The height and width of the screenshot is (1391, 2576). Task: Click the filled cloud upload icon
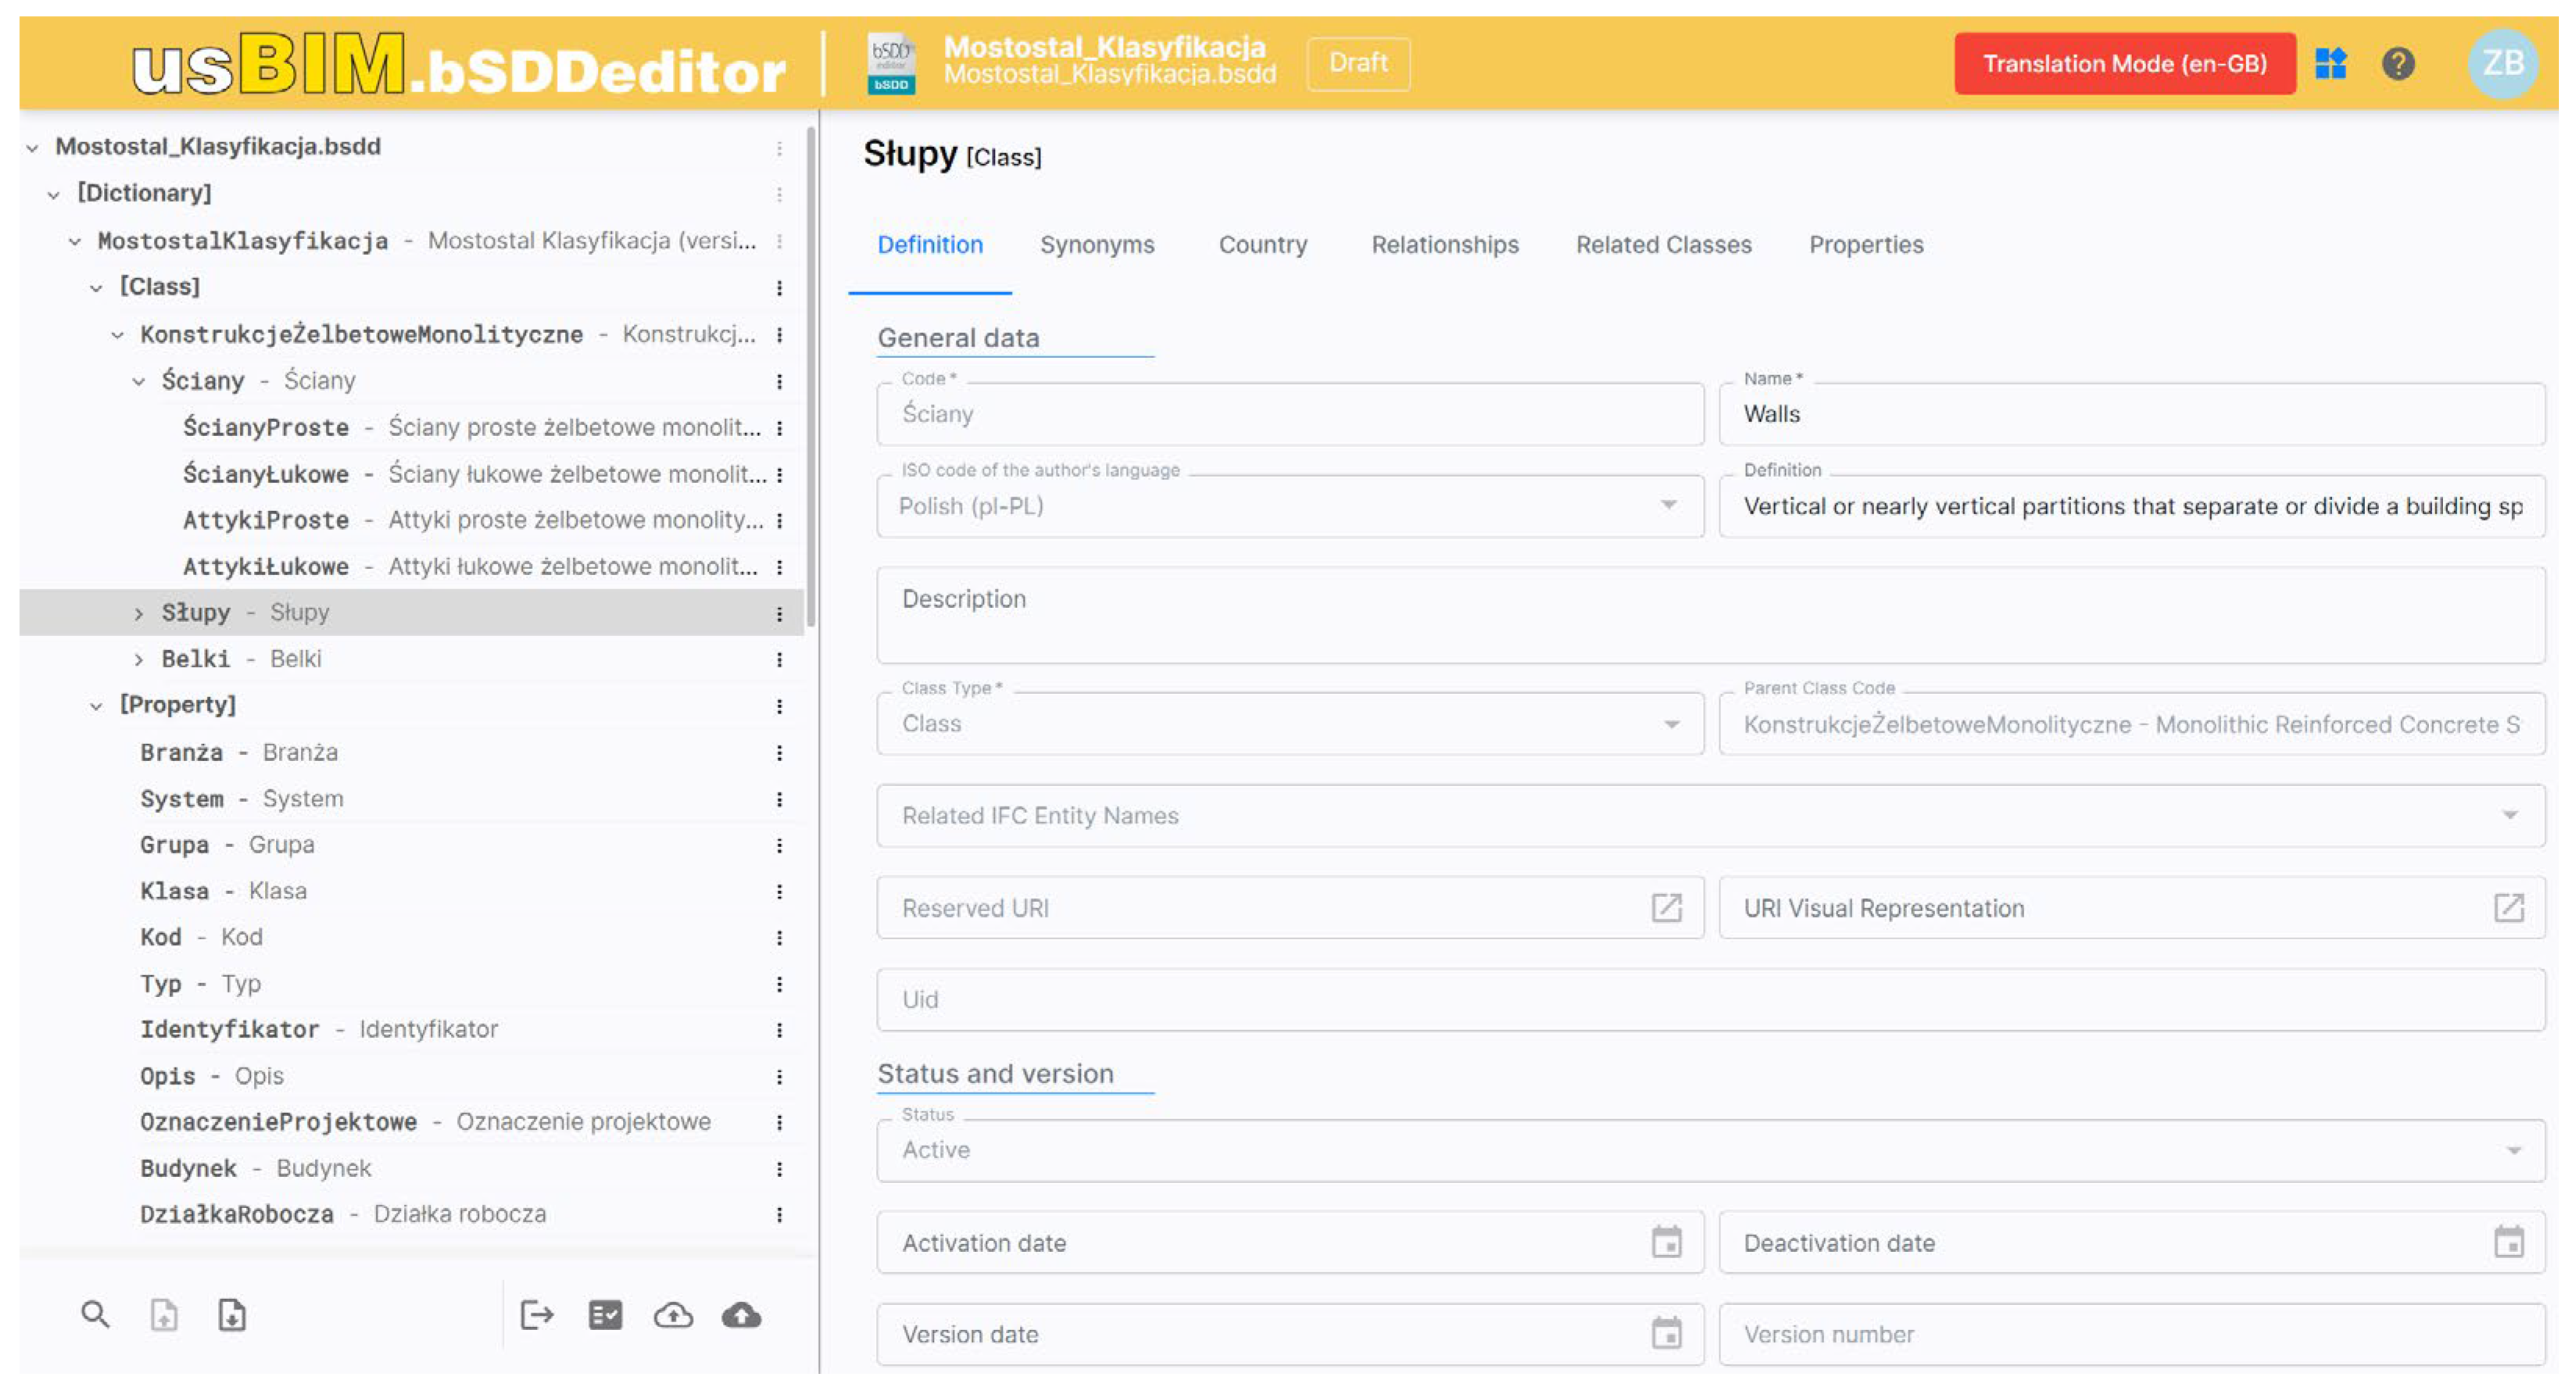pos(741,1314)
